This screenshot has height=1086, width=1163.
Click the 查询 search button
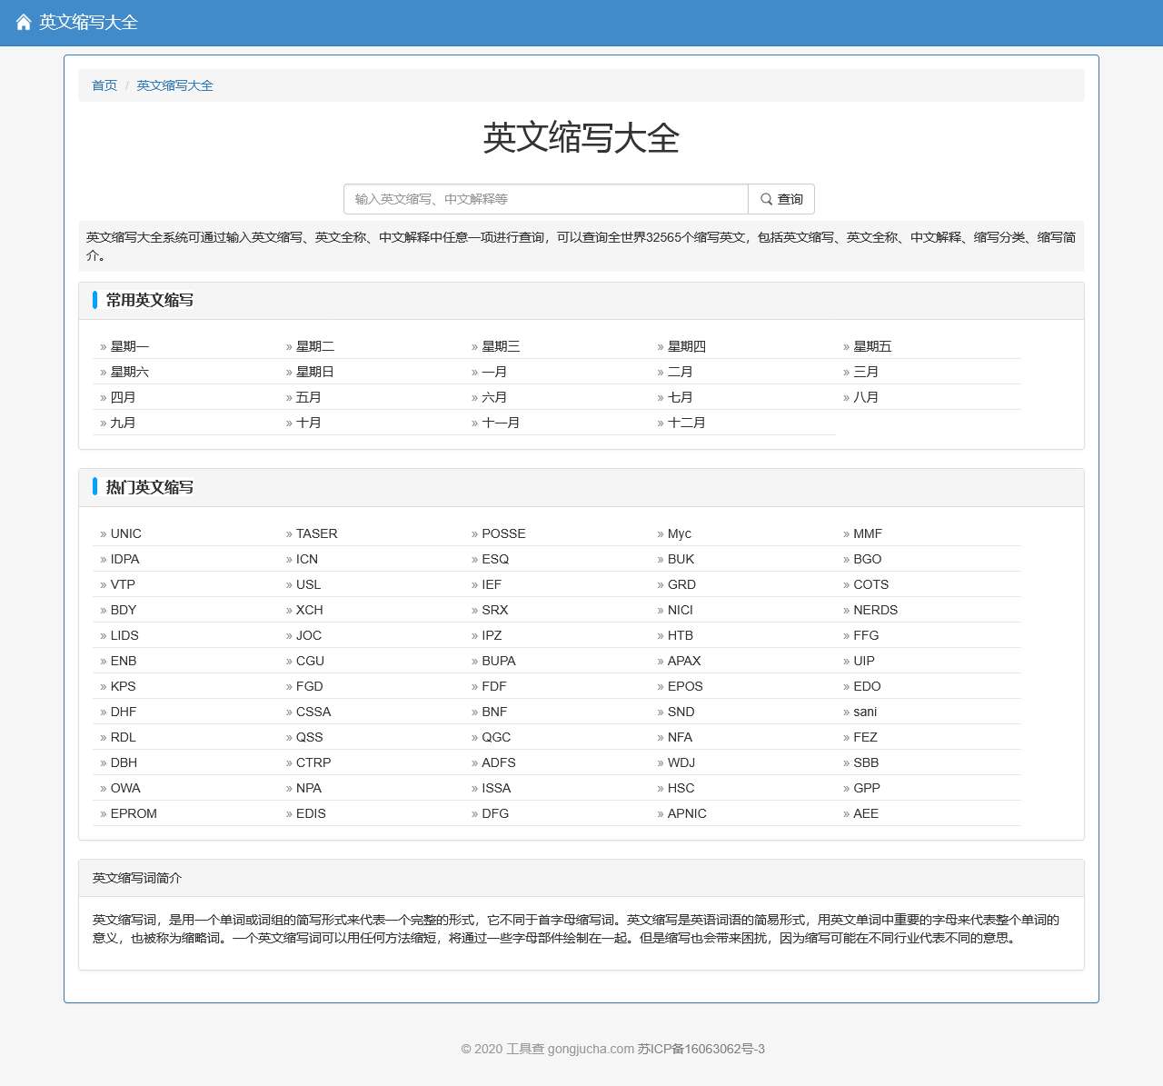coord(781,199)
